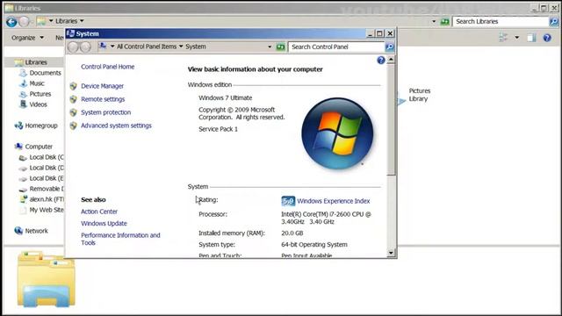Go to Control Panel Home

[107, 67]
